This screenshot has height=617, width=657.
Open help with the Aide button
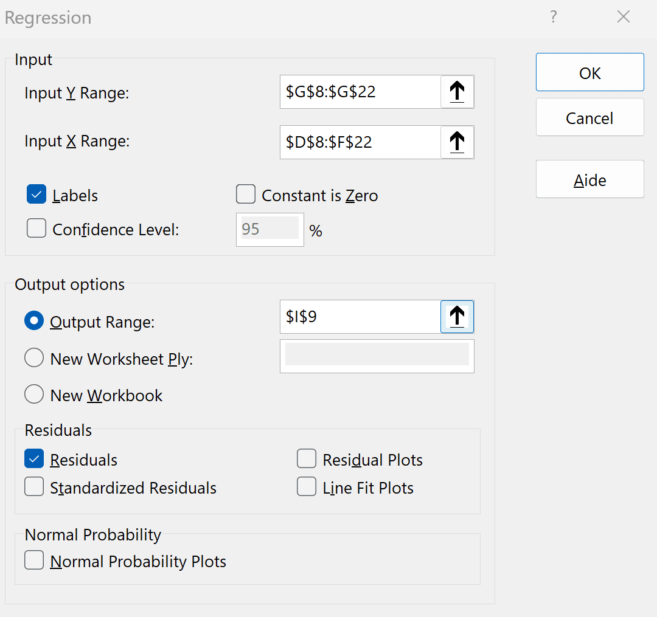coord(589,180)
